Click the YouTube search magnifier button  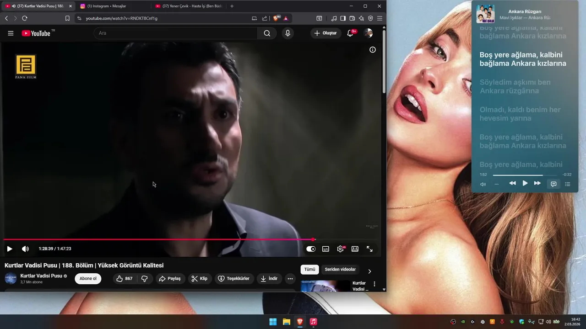click(x=267, y=33)
